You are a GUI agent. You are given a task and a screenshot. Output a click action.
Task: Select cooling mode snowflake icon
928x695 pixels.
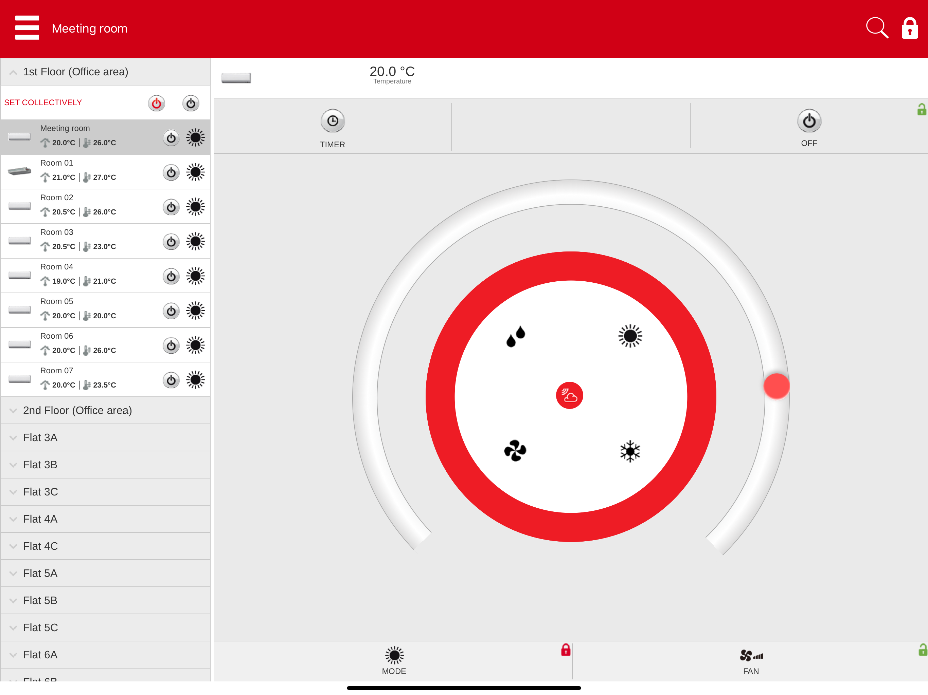click(630, 451)
